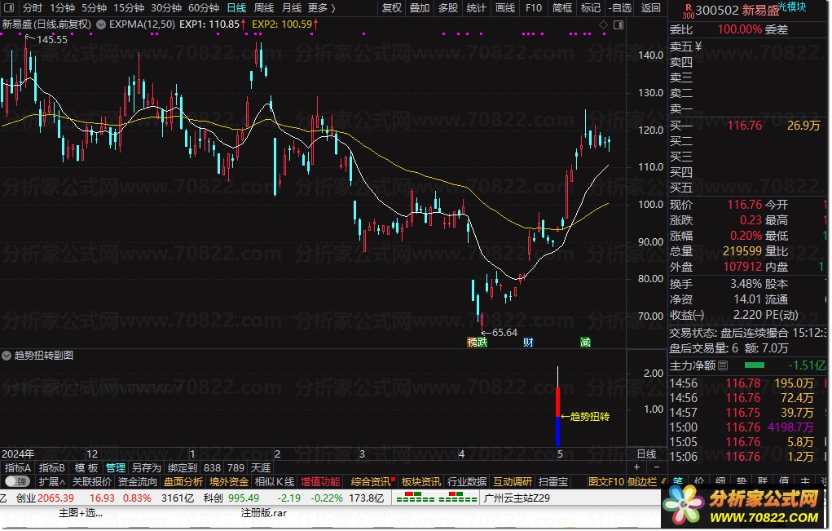Open 扫雷宝 tab
The height and width of the screenshot is (531, 832).
(x=552, y=481)
